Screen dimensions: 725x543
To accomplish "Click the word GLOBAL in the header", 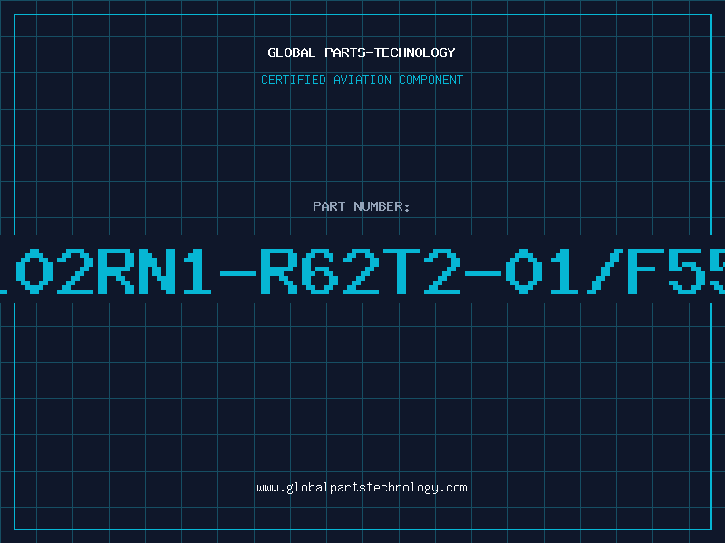I will tap(292, 52).
